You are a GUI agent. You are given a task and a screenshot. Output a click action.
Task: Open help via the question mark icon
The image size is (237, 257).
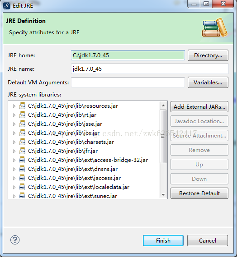click(x=15, y=240)
